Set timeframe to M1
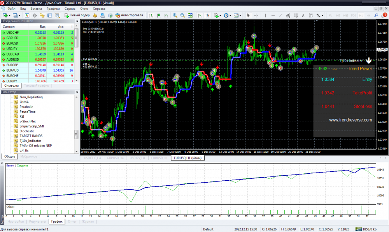This screenshot has width=389, height=232. (x=330, y=16)
